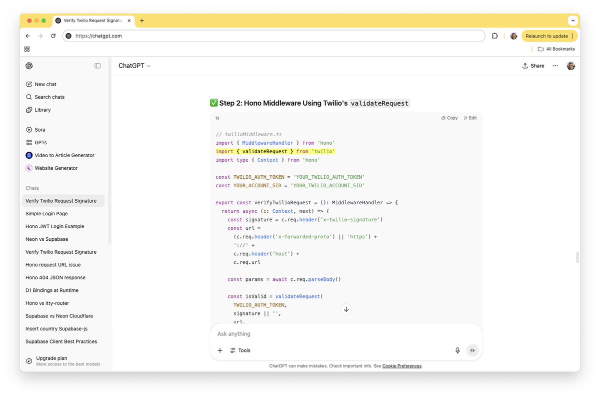The image size is (600, 398).
Task: Open Sora from the sidebar
Action: click(x=63, y=130)
